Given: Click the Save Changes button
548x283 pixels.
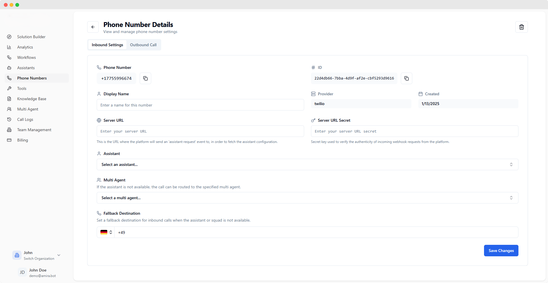Looking at the screenshot, I should point(501,250).
